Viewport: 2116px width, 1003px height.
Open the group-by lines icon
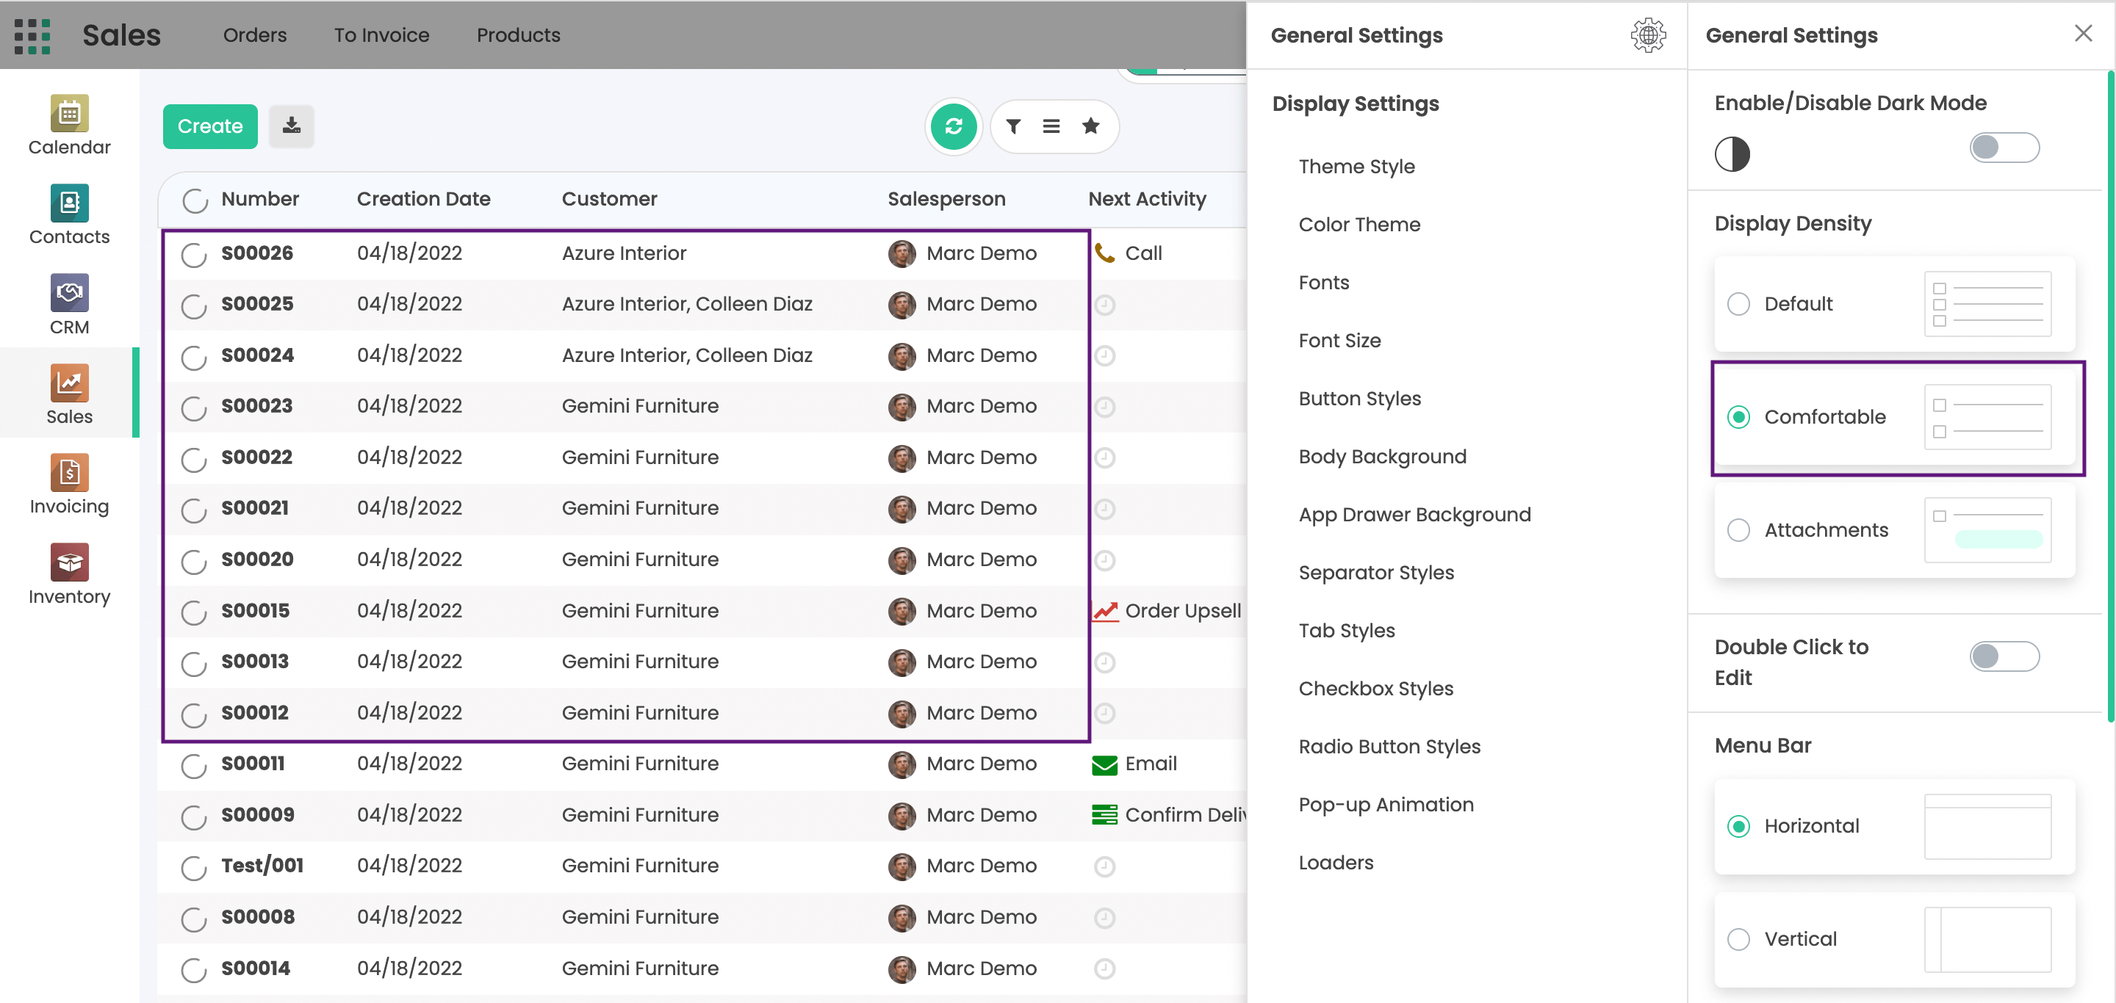1051,126
